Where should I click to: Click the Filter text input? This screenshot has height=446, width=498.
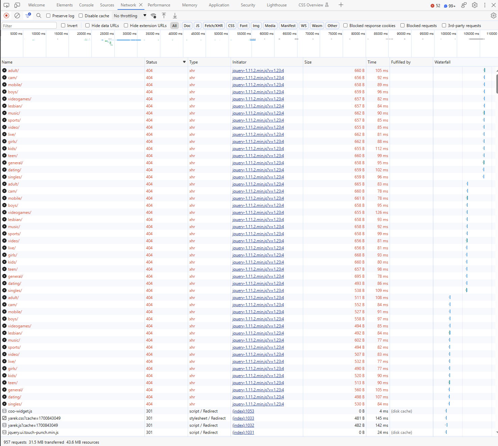[x=29, y=26]
